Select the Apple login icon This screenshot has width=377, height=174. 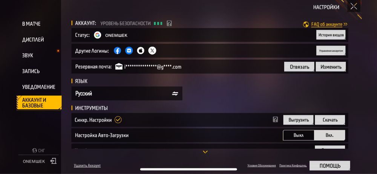pos(141,51)
